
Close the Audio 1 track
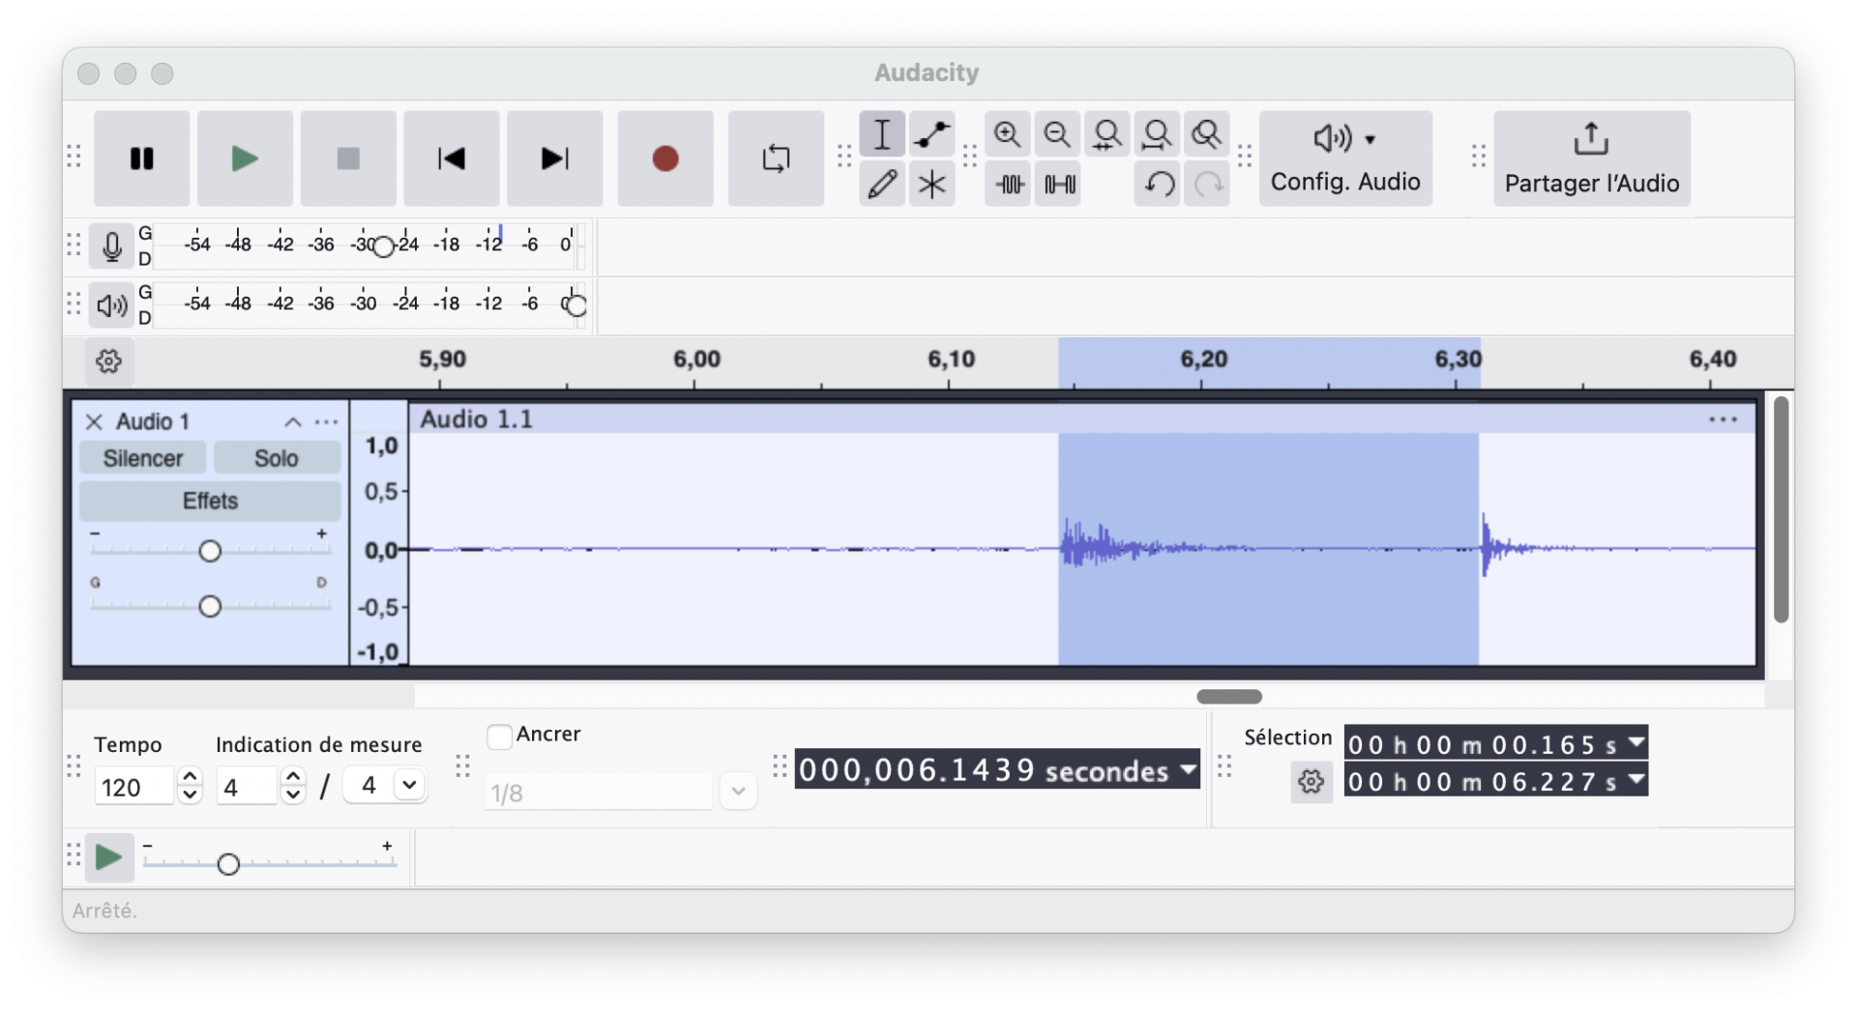click(x=94, y=421)
